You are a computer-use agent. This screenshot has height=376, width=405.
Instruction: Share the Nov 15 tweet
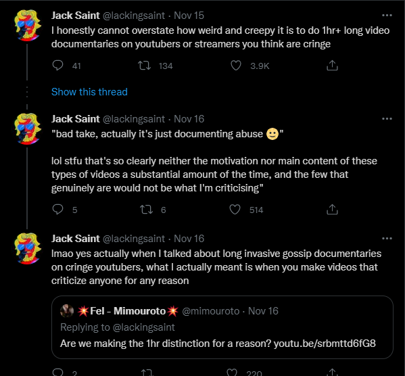(x=332, y=66)
